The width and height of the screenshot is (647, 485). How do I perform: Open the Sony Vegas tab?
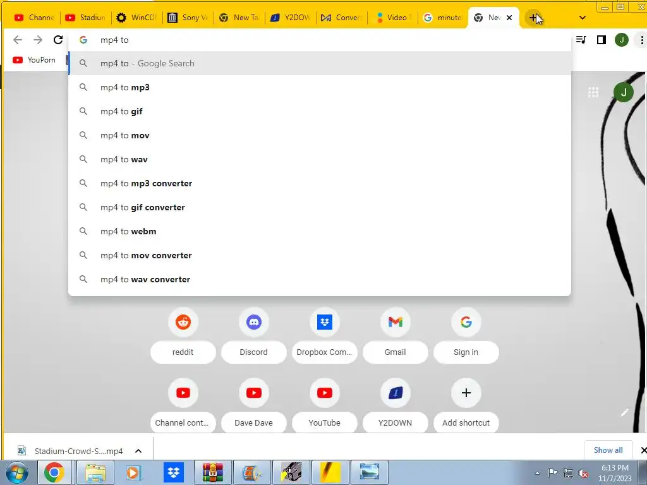188,18
